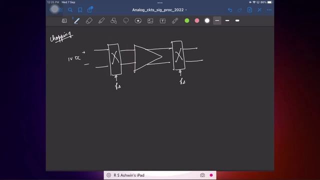Select the thinnest stroke width
320x180 pixels.
click(x=217, y=21)
